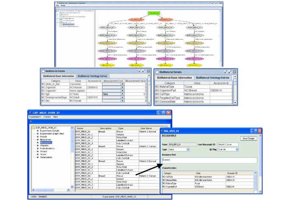Click the horizontal scrollbar thumb under the EXP tree

pyautogui.click(x=45, y=190)
